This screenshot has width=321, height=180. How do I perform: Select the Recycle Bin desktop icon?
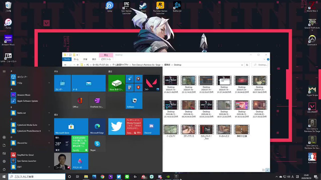[x=8, y=7]
